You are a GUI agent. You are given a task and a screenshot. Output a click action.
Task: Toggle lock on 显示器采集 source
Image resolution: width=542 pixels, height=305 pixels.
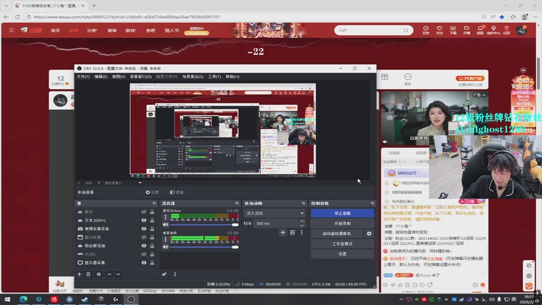152,262
